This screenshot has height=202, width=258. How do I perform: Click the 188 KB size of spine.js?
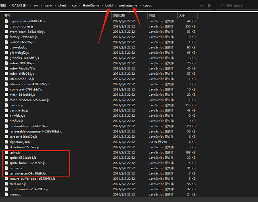pos(191,152)
